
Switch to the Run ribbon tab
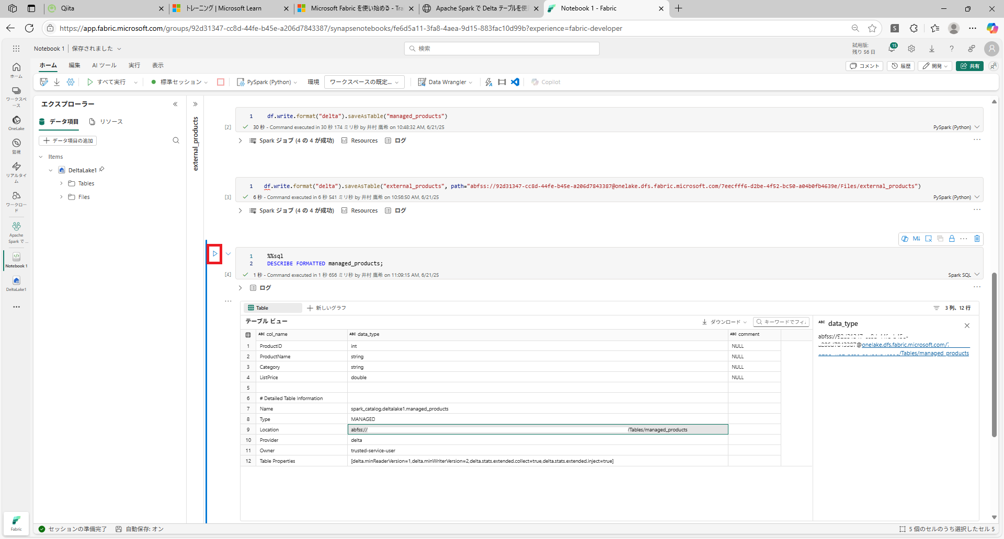(134, 65)
